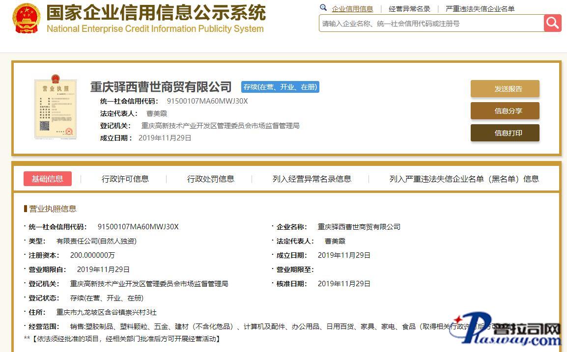Screen dimensions: 567x352
Task: Select the 严重违法失信企业名单 search category
Action: (480, 9)
